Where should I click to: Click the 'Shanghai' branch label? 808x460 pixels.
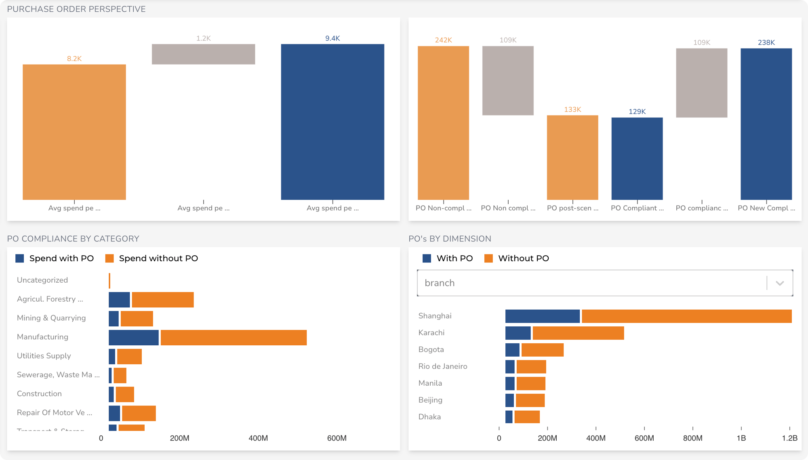click(x=435, y=316)
